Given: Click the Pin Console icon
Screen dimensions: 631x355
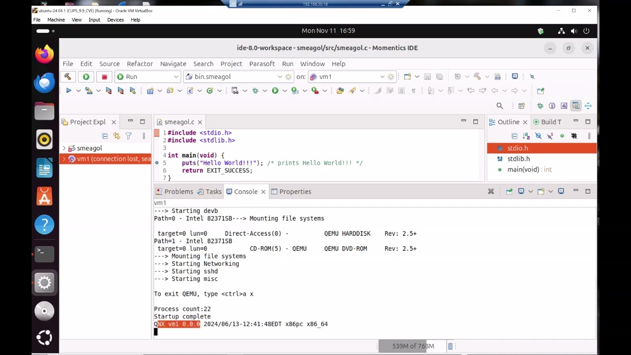Looking at the screenshot, I should [x=509, y=191].
